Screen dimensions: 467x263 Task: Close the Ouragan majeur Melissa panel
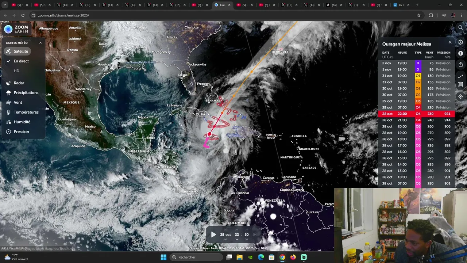coord(450,42)
